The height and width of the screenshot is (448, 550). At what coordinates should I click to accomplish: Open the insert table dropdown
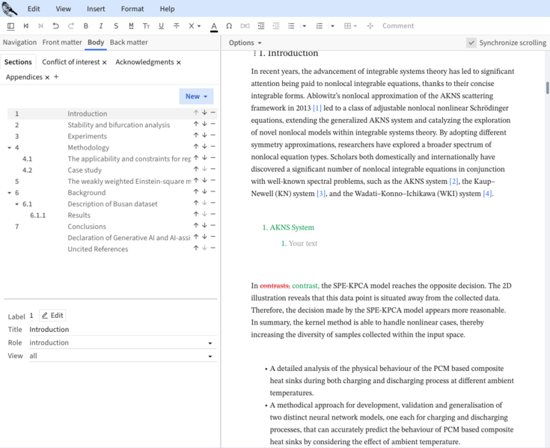click(x=350, y=26)
